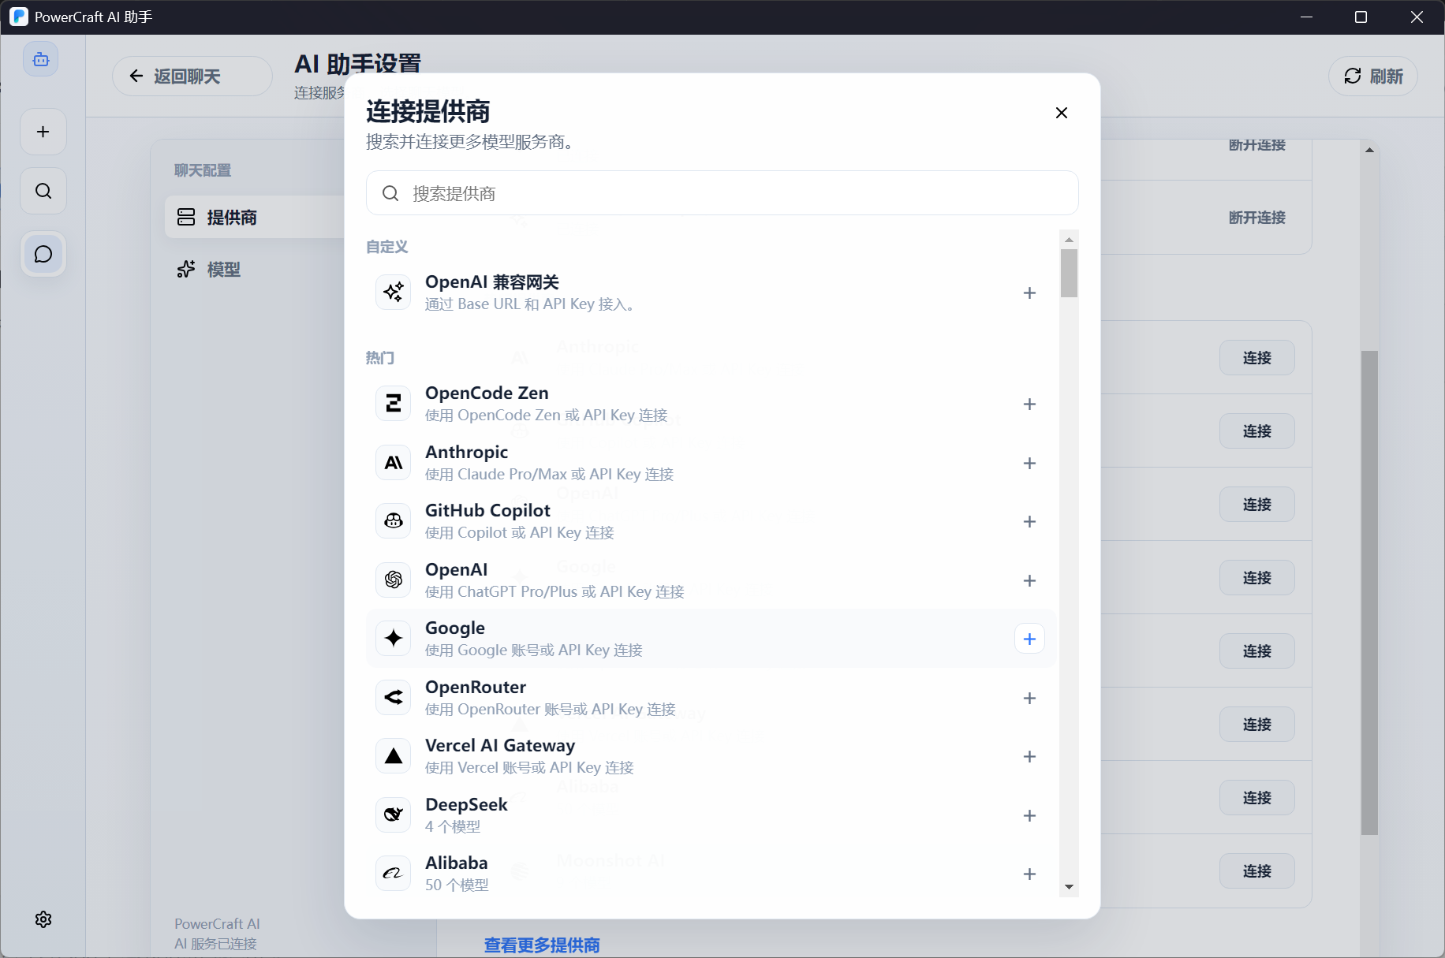1445x958 pixels.
Task: Click the '50 个模型' text under Alibaba
Action: pos(457,885)
